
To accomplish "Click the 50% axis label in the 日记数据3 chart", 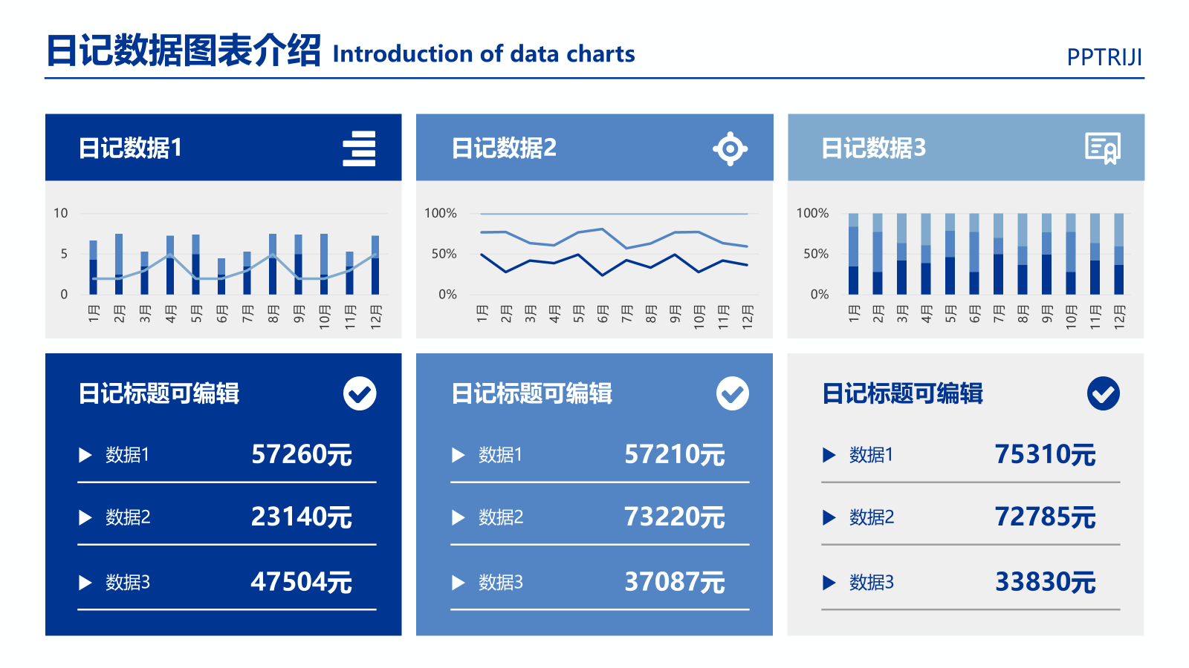I will (816, 254).
